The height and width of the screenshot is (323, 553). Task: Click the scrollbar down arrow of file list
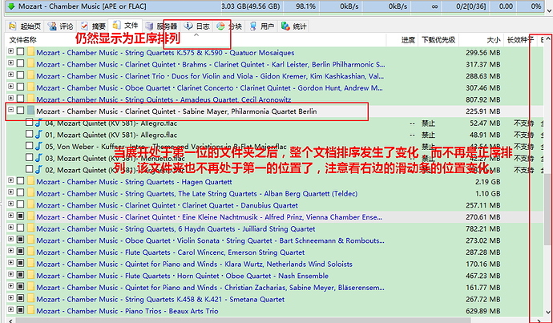(x=548, y=313)
